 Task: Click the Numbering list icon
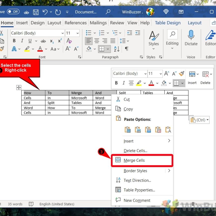pyautogui.click(x=102, y=33)
